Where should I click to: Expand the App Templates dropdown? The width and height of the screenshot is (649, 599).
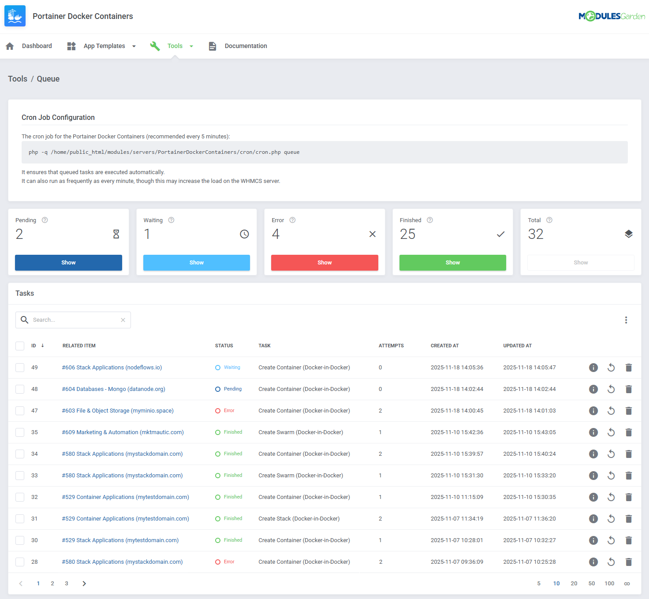(134, 46)
